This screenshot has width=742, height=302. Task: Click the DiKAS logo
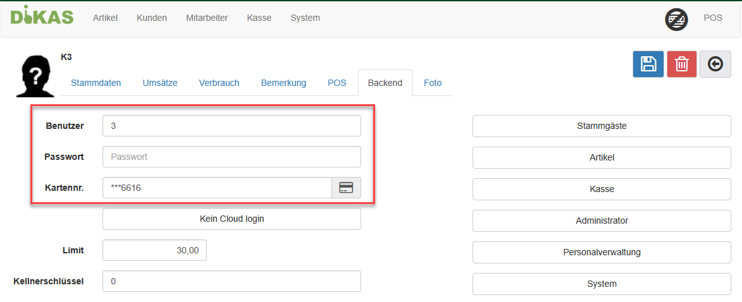(x=42, y=16)
